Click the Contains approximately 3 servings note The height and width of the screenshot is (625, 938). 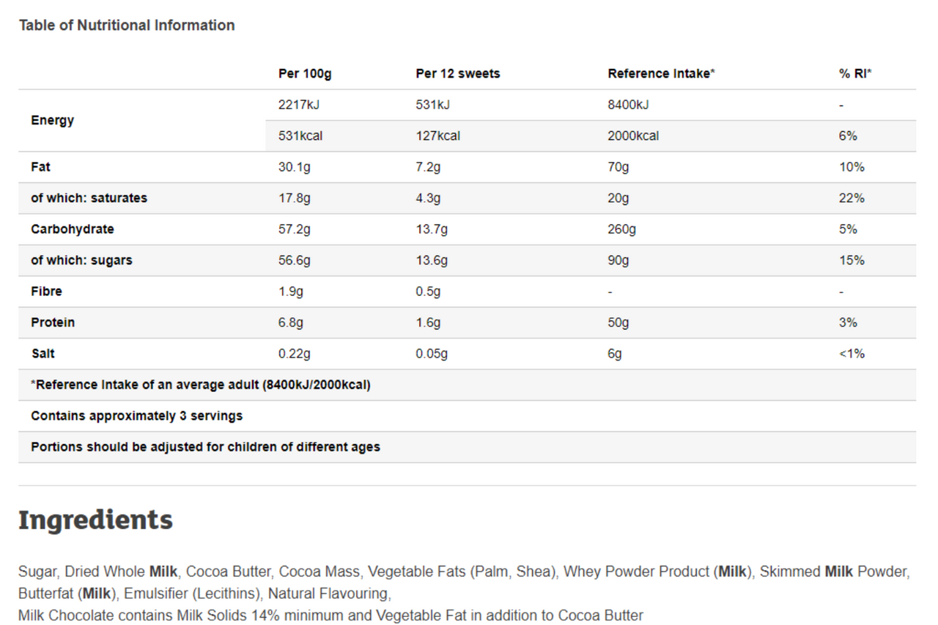[x=137, y=416]
